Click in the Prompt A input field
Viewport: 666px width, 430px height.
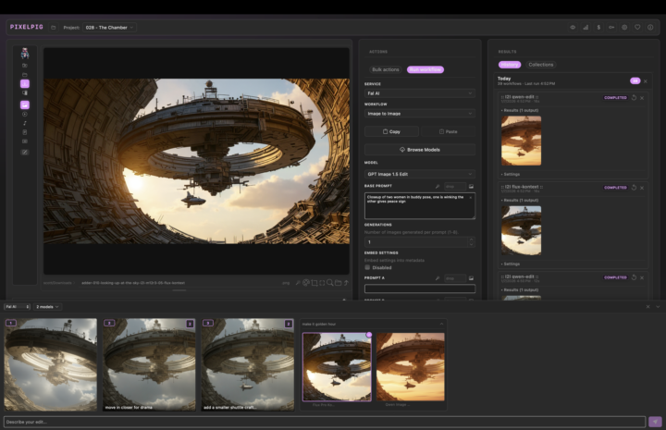420,289
